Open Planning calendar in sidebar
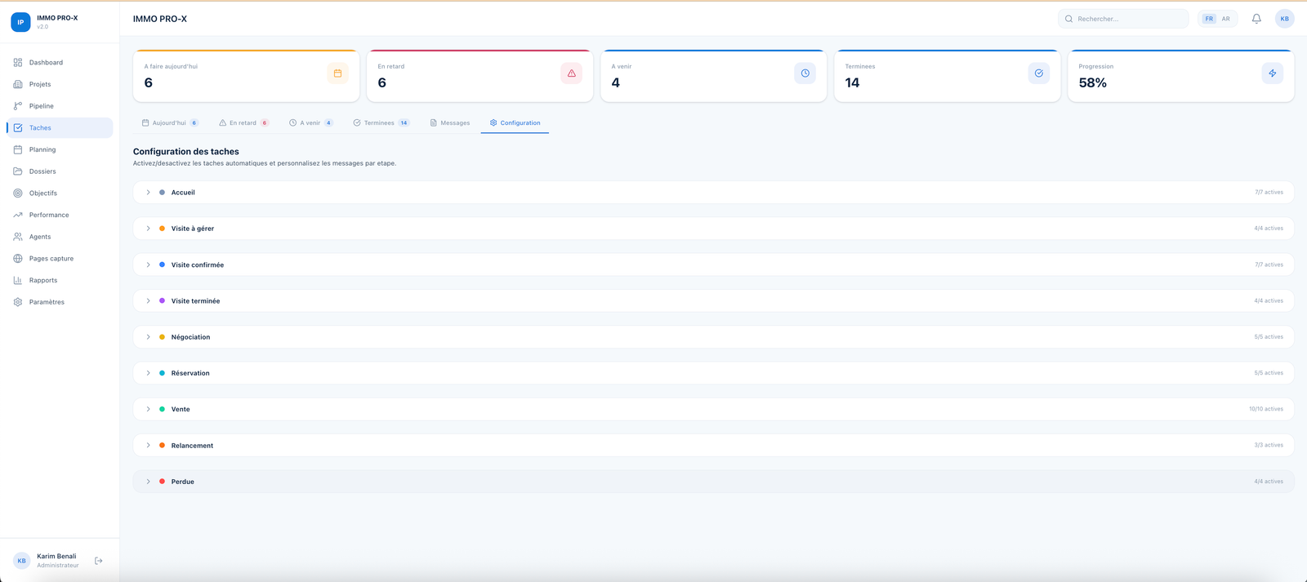Image resolution: width=1307 pixels, height=582 pixels. tap(59, 149)
